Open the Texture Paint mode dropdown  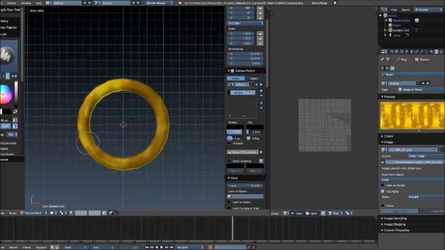pos(33,213)
